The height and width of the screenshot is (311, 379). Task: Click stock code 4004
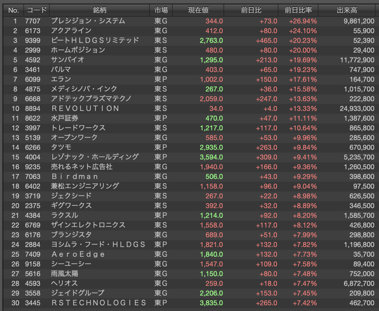tap(33, 157)
